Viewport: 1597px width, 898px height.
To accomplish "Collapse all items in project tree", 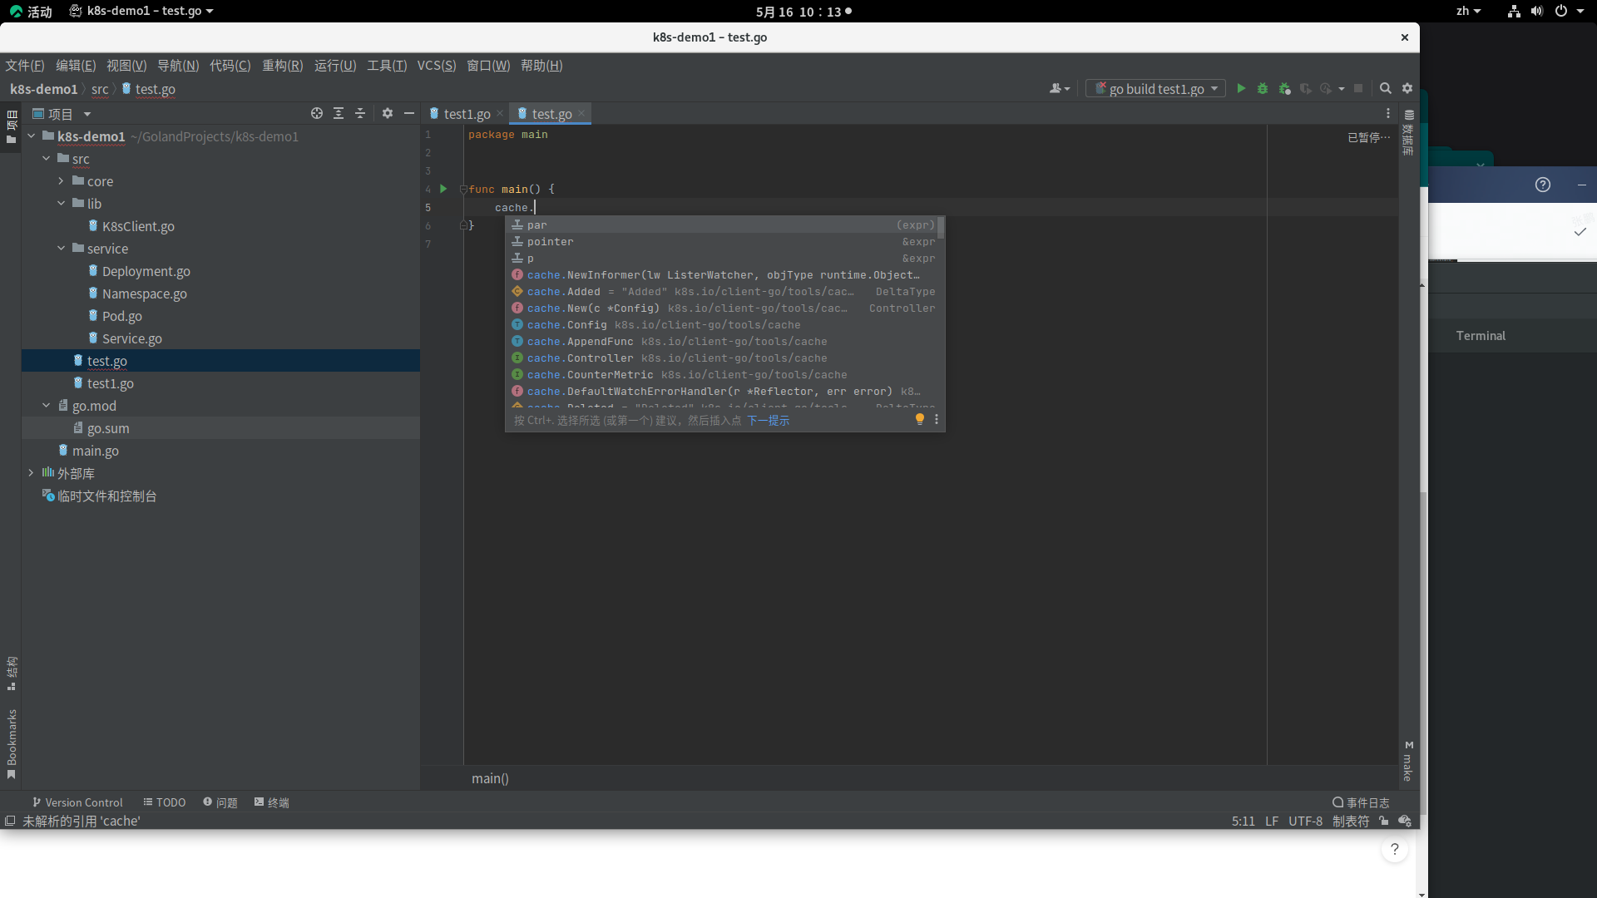I will [360, 113].
